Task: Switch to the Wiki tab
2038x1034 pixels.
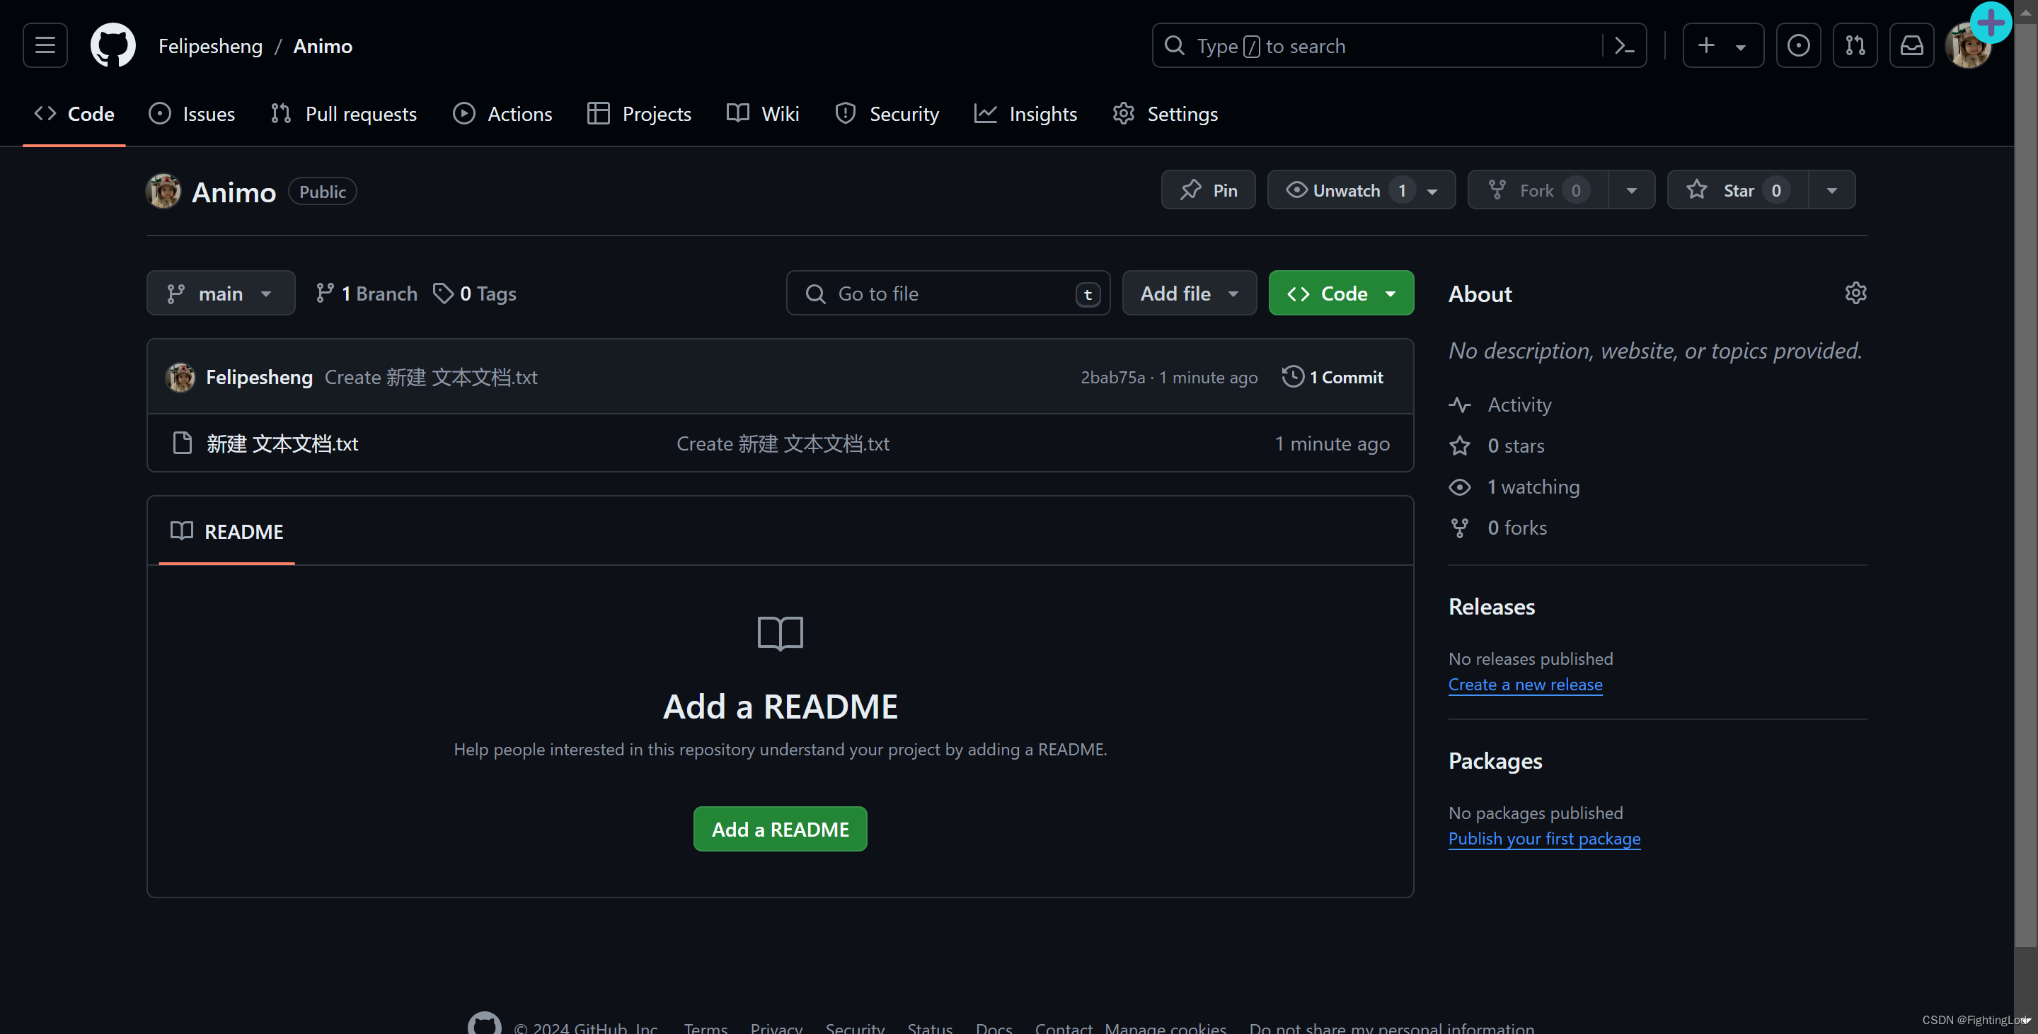Action: [764, 114]
